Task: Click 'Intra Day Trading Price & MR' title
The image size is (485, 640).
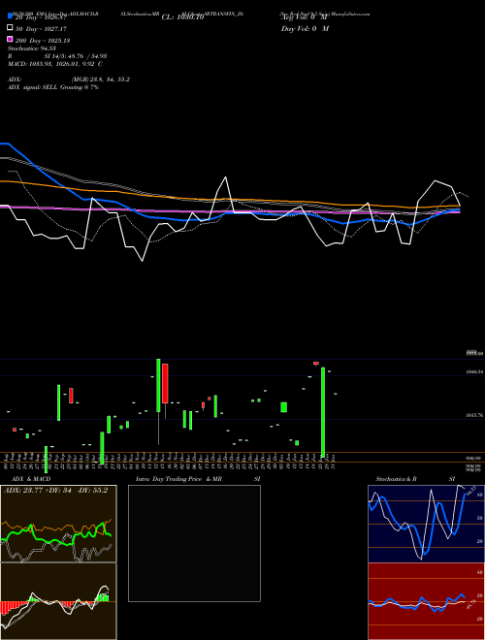Action: [x=178, y=479]
